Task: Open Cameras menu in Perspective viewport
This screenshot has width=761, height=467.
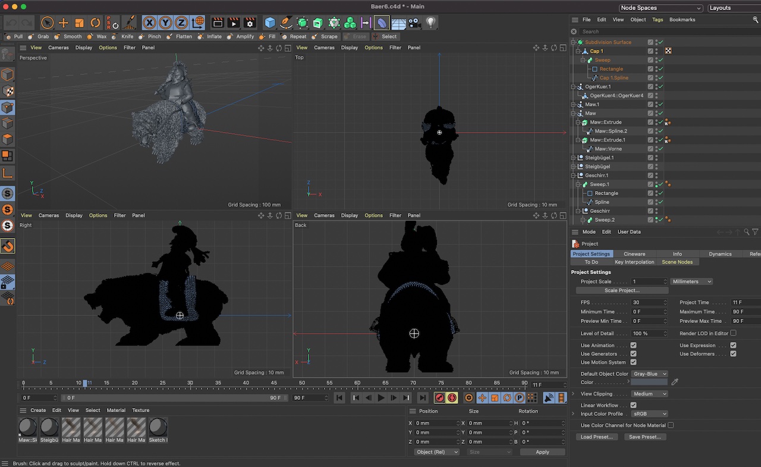Action: 58,48
